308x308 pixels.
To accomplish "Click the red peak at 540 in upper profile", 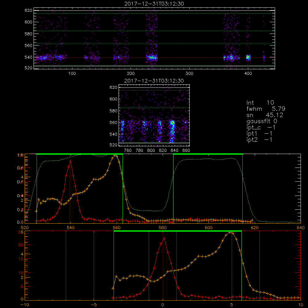I will tap(71, 161).
